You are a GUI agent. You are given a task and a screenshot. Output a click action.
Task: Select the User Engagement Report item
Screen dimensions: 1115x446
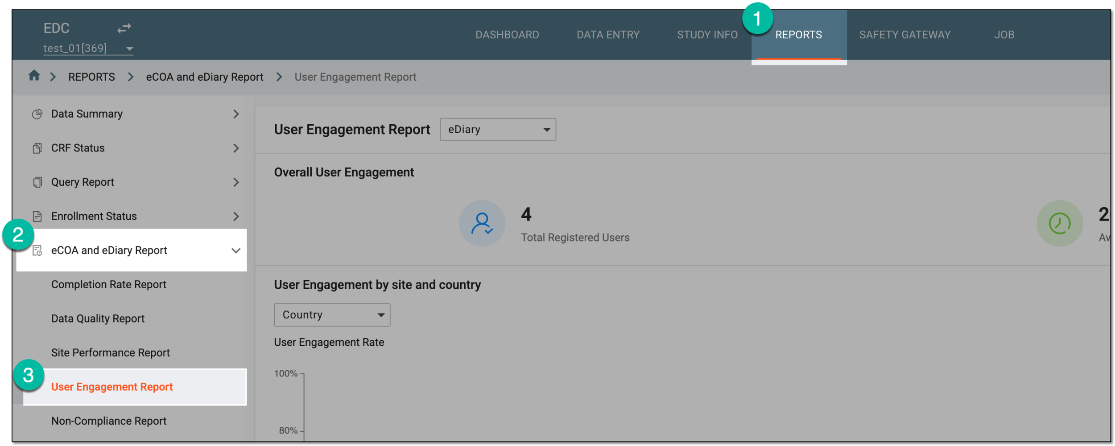tap(135, 387)
